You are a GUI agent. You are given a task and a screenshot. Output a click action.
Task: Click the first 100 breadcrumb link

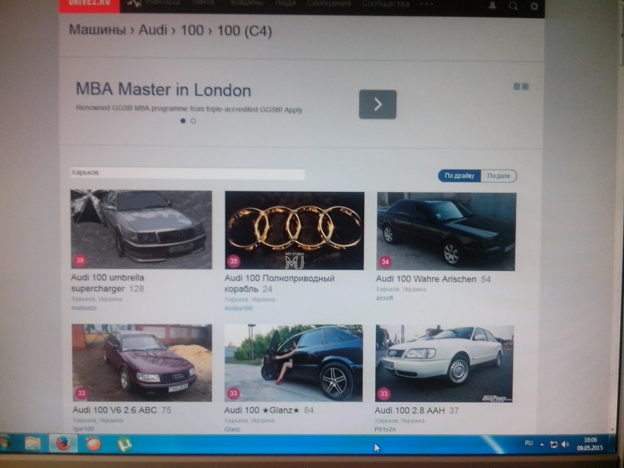192,31
